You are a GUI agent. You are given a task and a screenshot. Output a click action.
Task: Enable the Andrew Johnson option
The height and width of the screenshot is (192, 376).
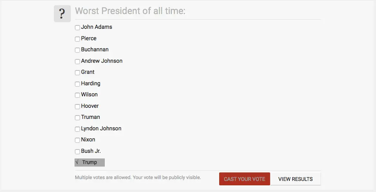pyautogui.click(x=77, y=61)
